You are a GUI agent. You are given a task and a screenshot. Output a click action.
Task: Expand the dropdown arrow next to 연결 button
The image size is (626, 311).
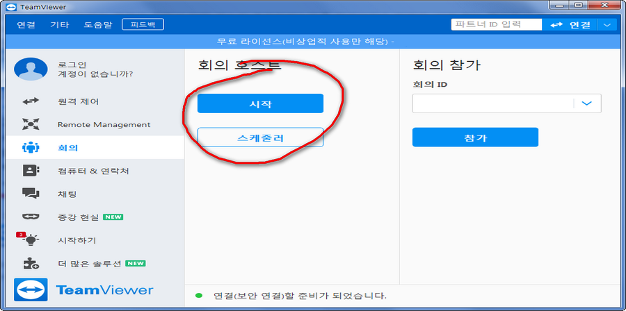click(x=607, y=25)
